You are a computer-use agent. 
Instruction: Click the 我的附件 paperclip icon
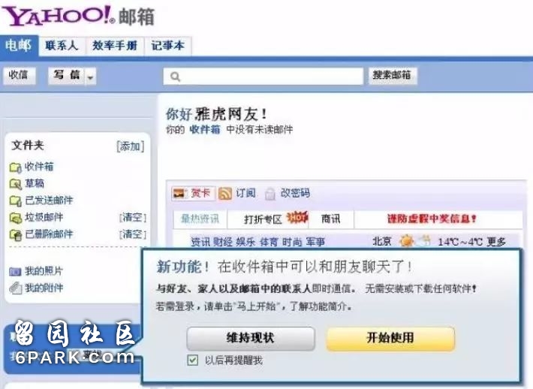[x=15, y=288]
